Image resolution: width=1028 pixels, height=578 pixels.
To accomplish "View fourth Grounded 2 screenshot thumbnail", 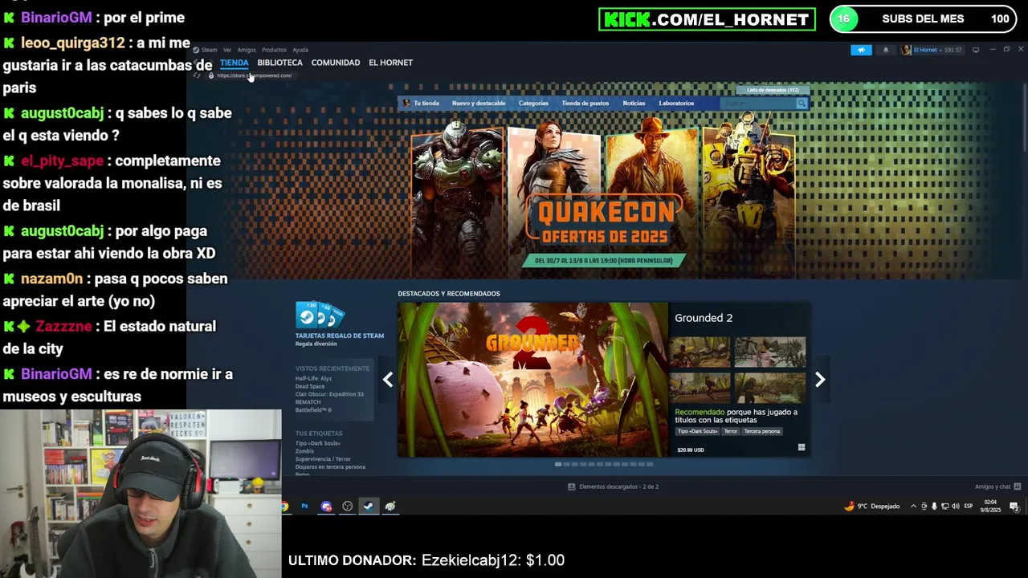I will 769,389.
